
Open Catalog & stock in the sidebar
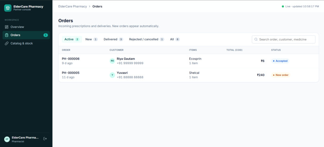click(x=26, y=43)
